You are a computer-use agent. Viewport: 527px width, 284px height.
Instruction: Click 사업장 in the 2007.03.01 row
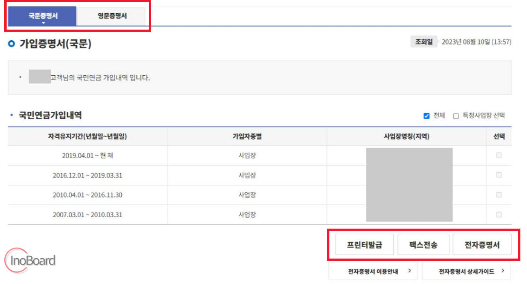pyautogui.click(x=247, y=214)
